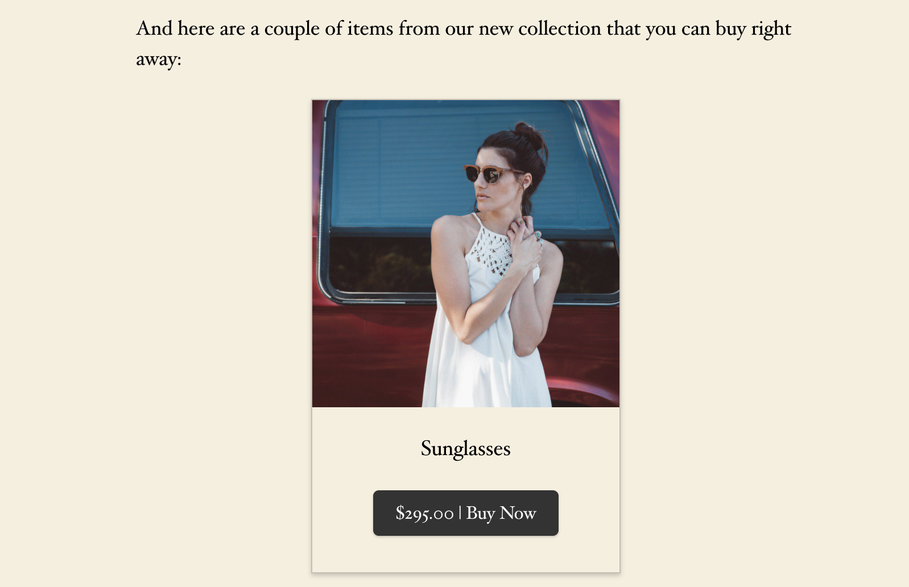Click the word "away:" in the intro

point(158,59)
